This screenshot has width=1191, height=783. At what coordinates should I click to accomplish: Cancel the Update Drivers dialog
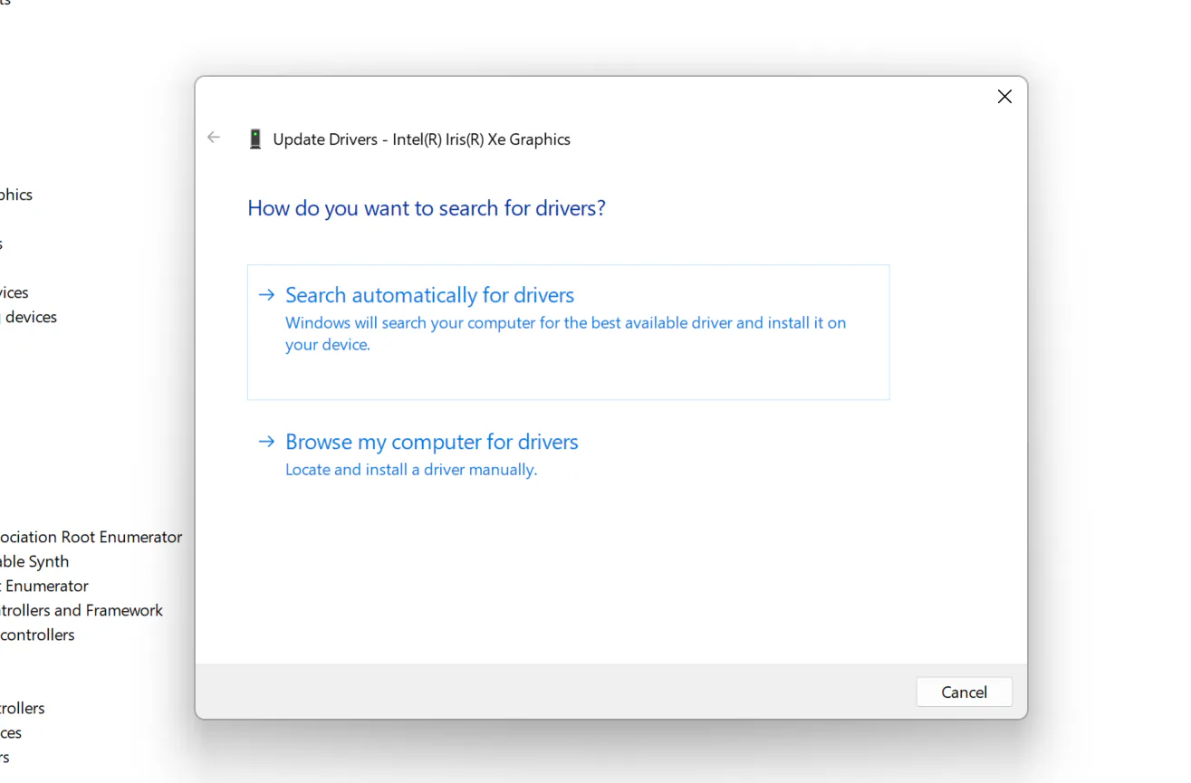(x=964, y=692)
